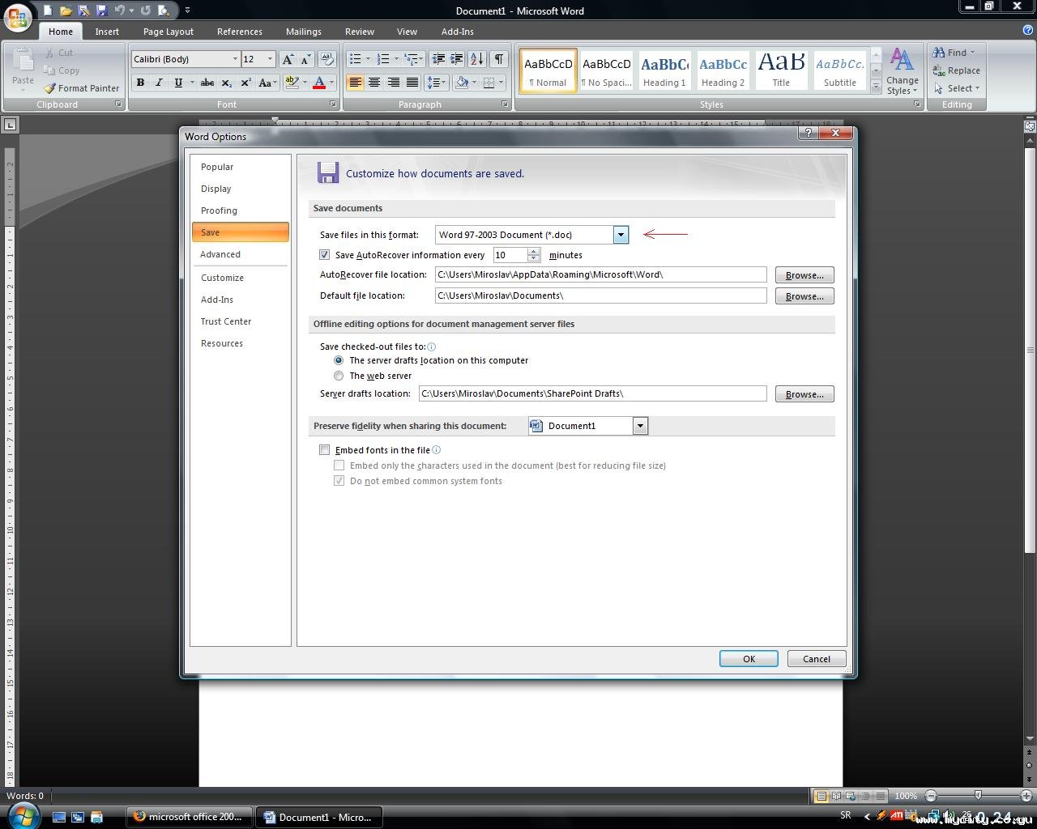1037x829 pixels.
Task: Click the Justify alignment icon
Action: pyautogui.click(x=412, y=83)
